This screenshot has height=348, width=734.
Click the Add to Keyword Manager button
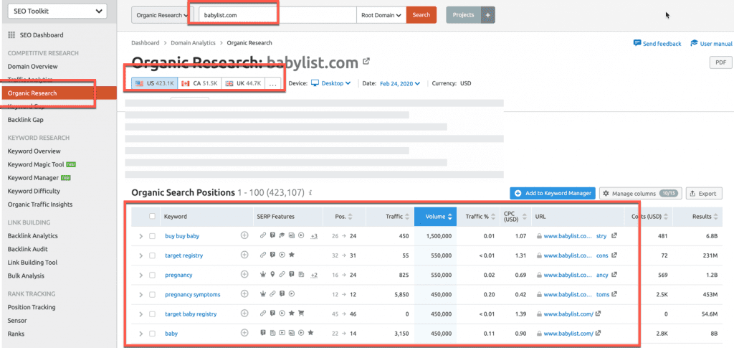point(552,193)
